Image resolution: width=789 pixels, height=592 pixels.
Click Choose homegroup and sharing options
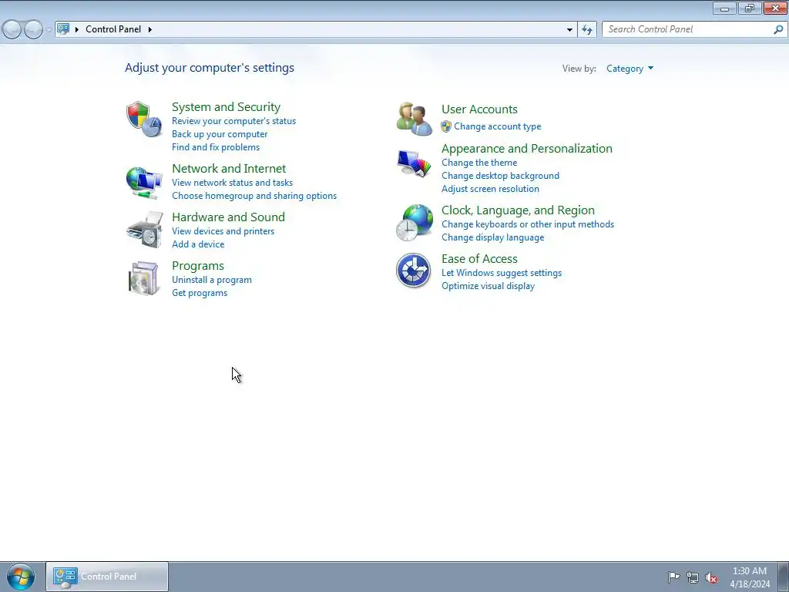click(x=254, y=195)
